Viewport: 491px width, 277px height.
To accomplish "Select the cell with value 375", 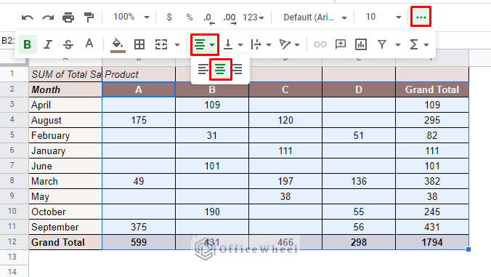I will [x=139, y=227].
